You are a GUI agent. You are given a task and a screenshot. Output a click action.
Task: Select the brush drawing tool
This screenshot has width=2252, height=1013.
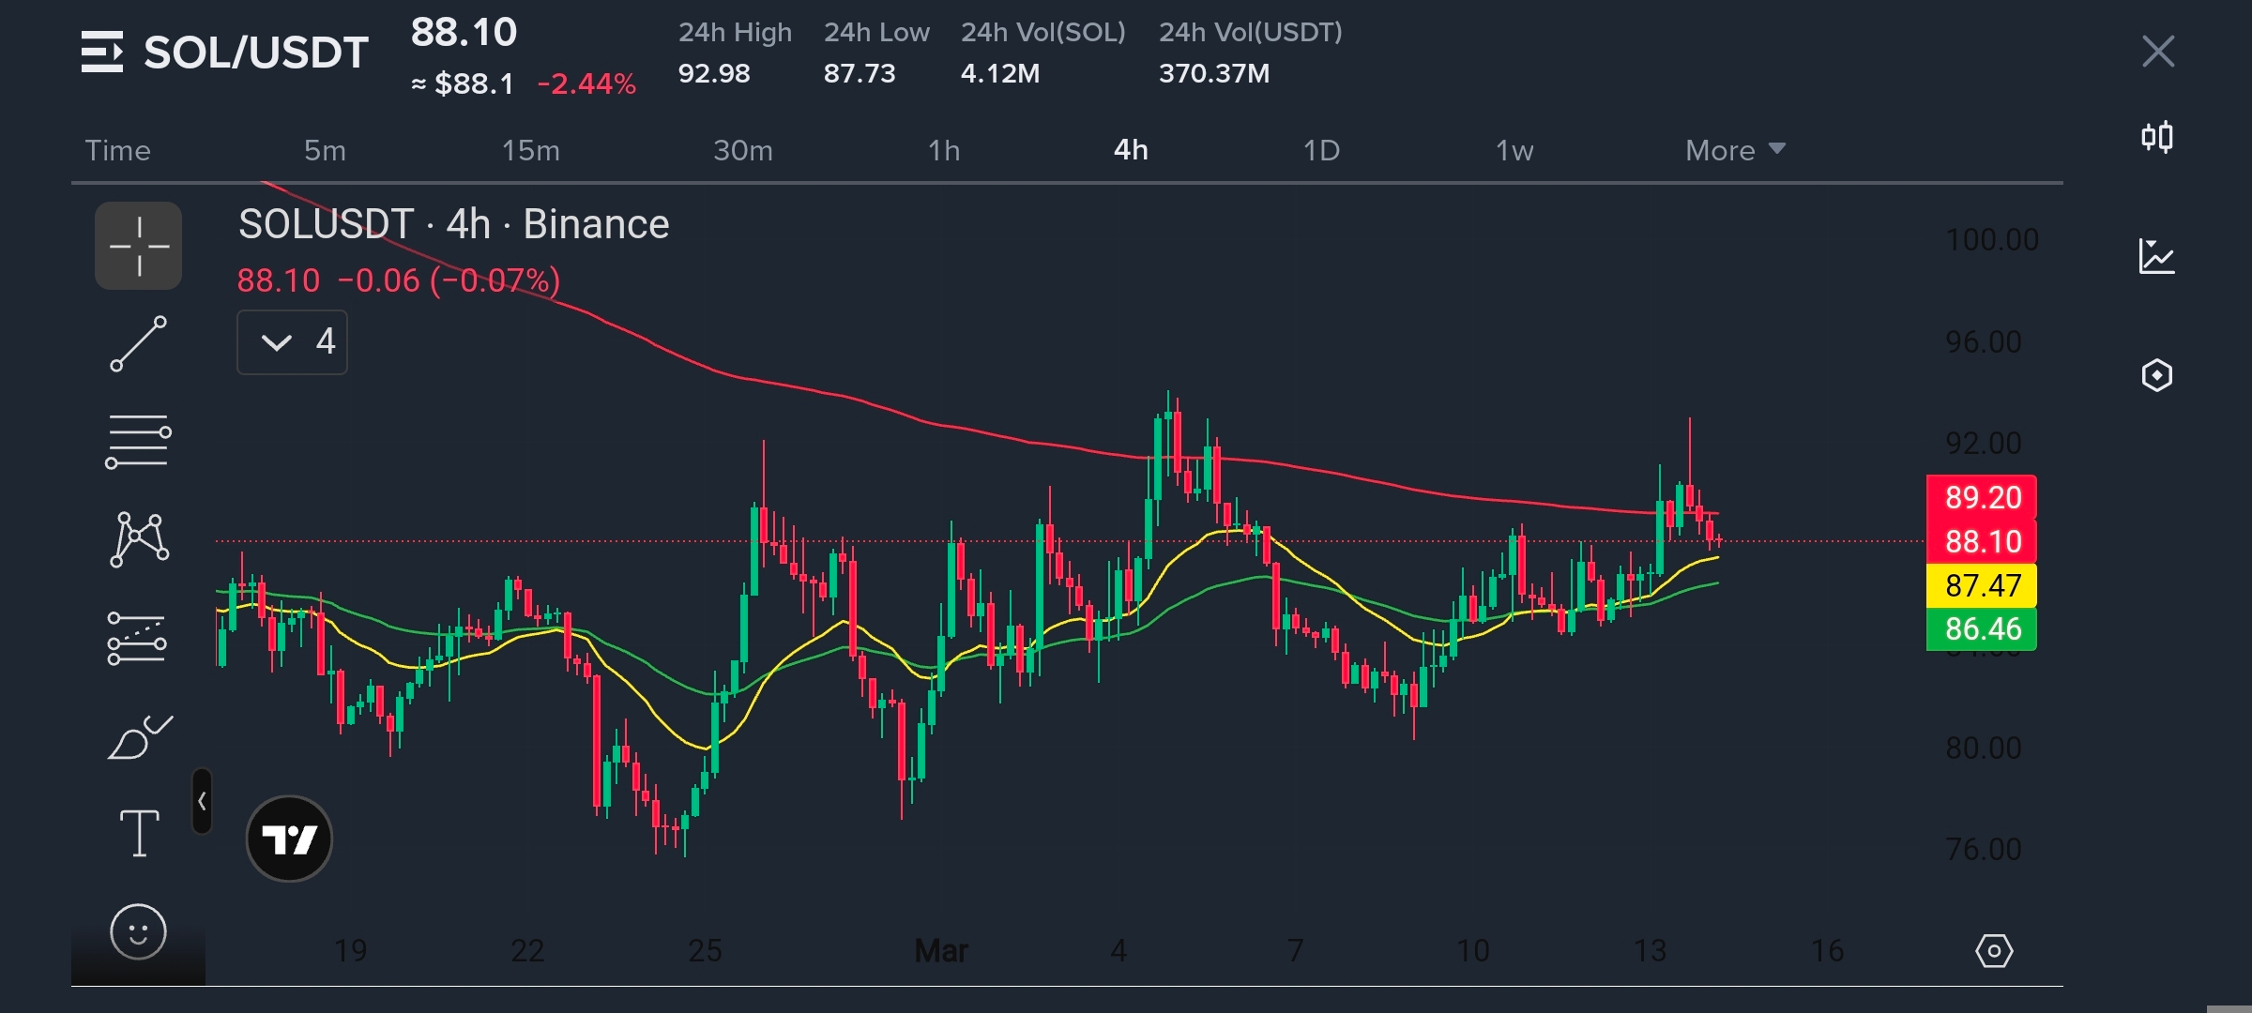point(139,738)
